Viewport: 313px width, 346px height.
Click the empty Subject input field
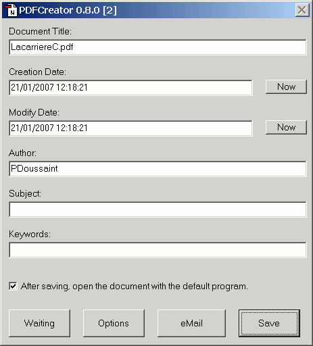(x=158, y=209)
